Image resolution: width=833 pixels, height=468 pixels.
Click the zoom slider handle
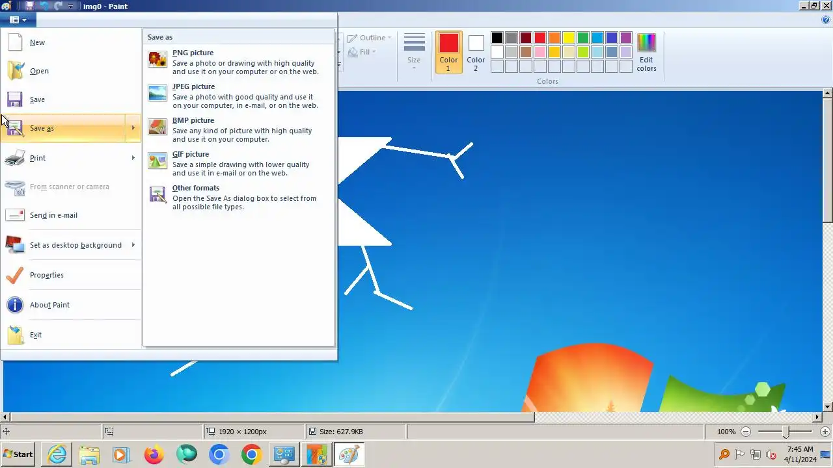[x=786, y=432]
